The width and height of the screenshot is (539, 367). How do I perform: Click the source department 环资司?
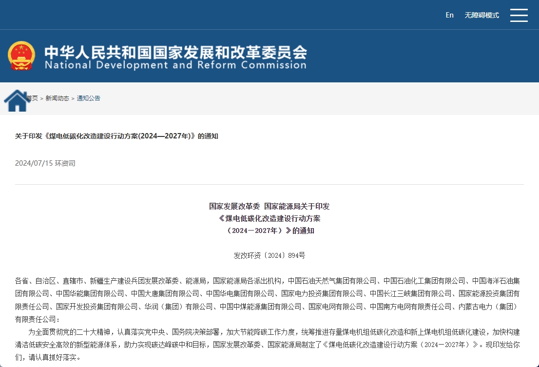tap(65, 163)
